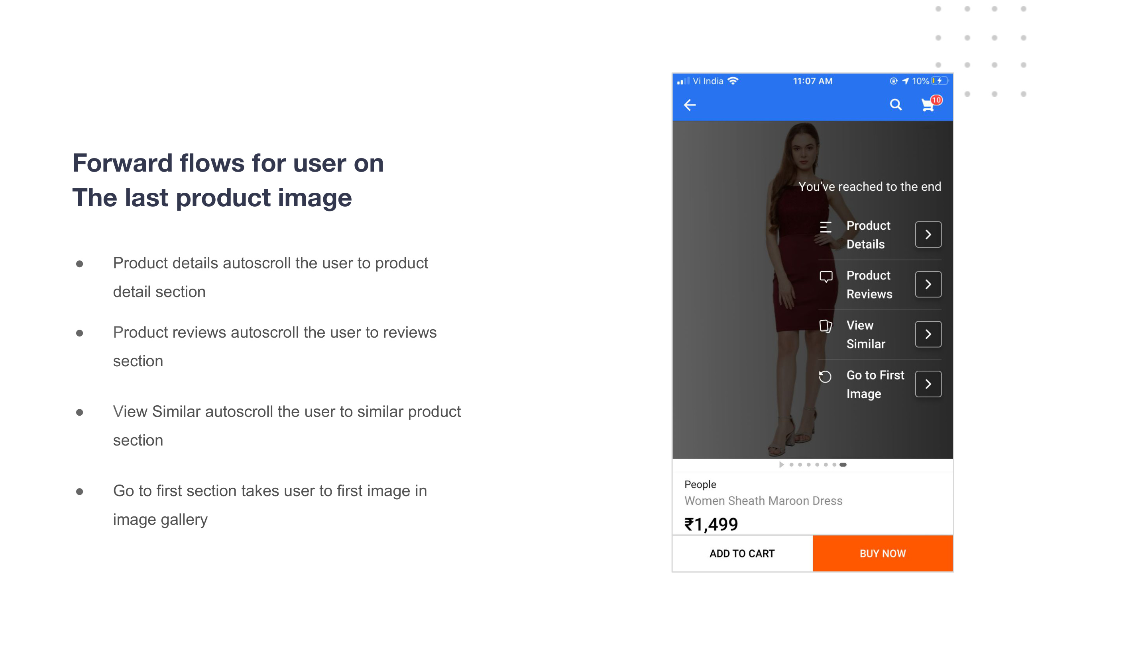Open the View Similar chevron arrow
The height and width of the screenshot is (645, 1148).
click(928, 334)
